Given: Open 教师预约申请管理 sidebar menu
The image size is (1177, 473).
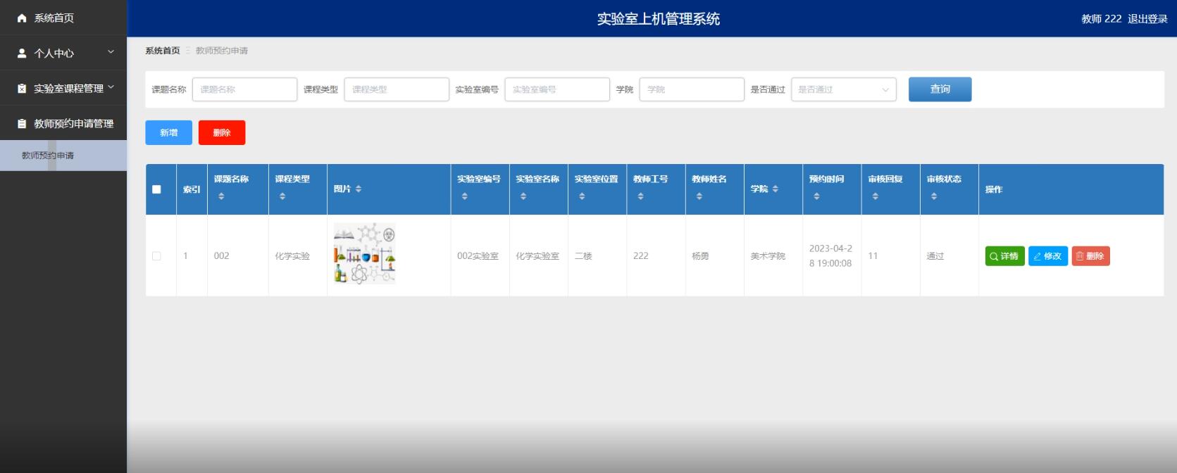Looking at the screenshot, I should click(63, 123).
